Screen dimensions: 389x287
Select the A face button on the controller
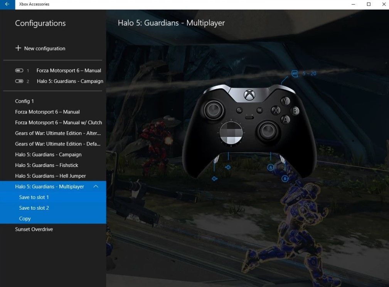tap(285, 120)
